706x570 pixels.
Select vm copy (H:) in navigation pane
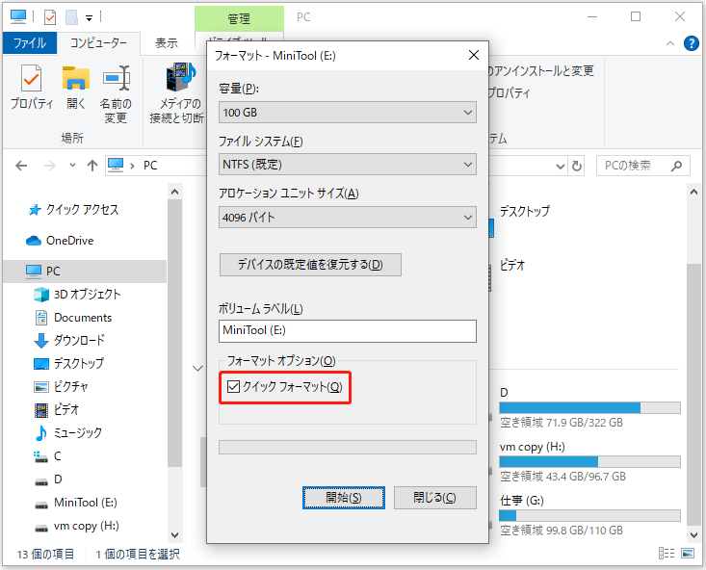pos(86,526)
